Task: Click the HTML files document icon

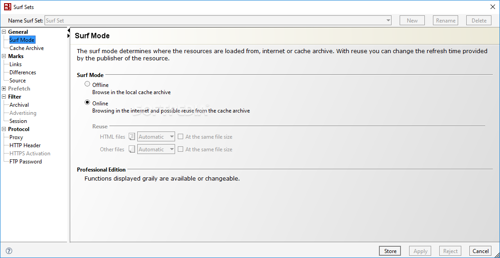Action: (x=132, y=136)
